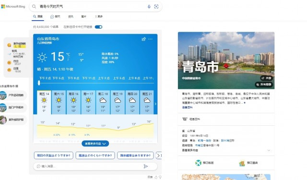This screenshot has width=307, height=180.
Task: Click the microphone voice search icon
Action: click(149, 6)
